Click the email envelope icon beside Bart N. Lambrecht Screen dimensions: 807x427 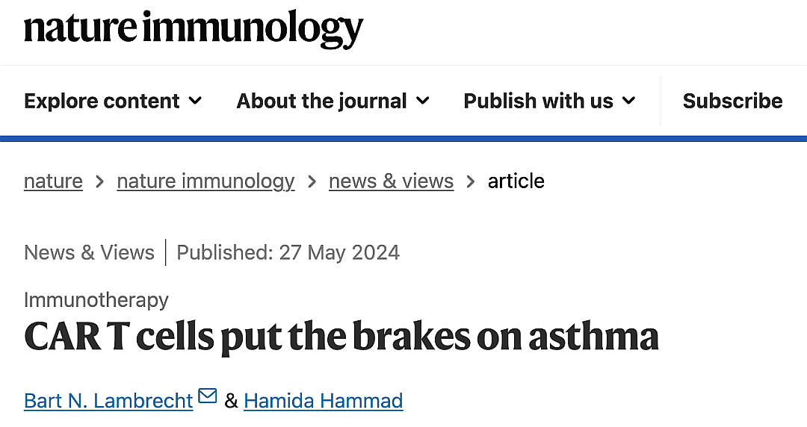(x=208, y=396)
